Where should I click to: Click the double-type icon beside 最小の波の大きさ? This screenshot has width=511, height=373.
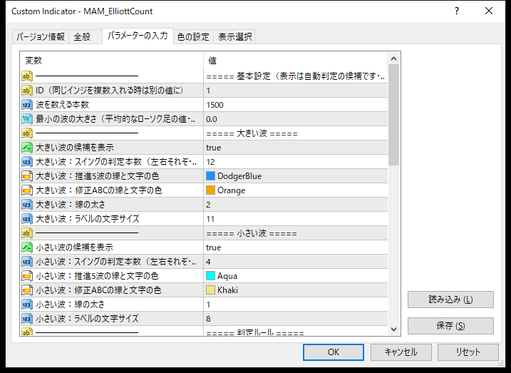[x=27, y=119]
